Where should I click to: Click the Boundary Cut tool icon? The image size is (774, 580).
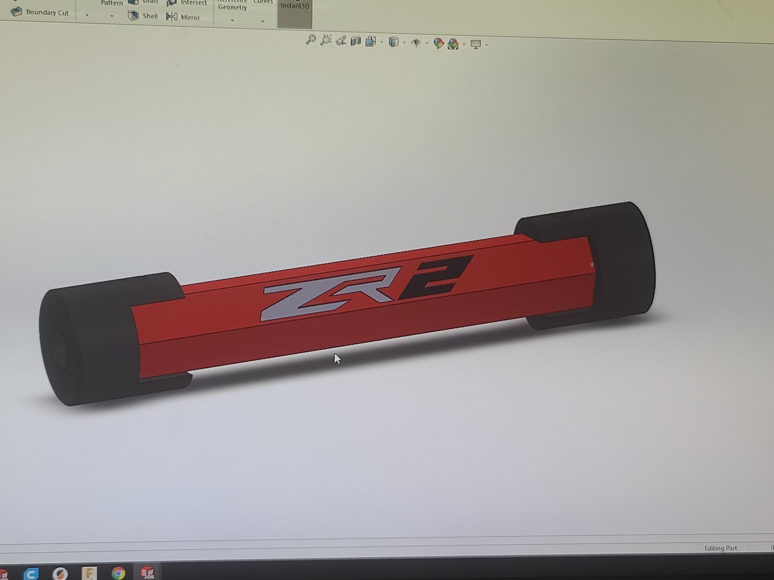point(16,12)
